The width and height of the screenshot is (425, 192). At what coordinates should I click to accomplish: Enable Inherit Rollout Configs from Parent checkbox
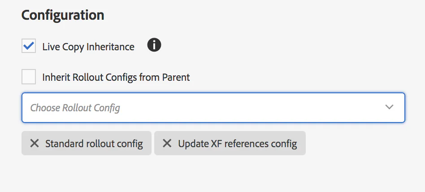pyautogui.click(x=29, y=77)
